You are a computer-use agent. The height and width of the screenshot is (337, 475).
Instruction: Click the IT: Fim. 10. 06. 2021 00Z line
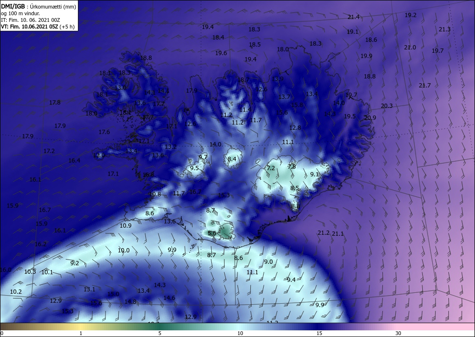pos(30,20)
